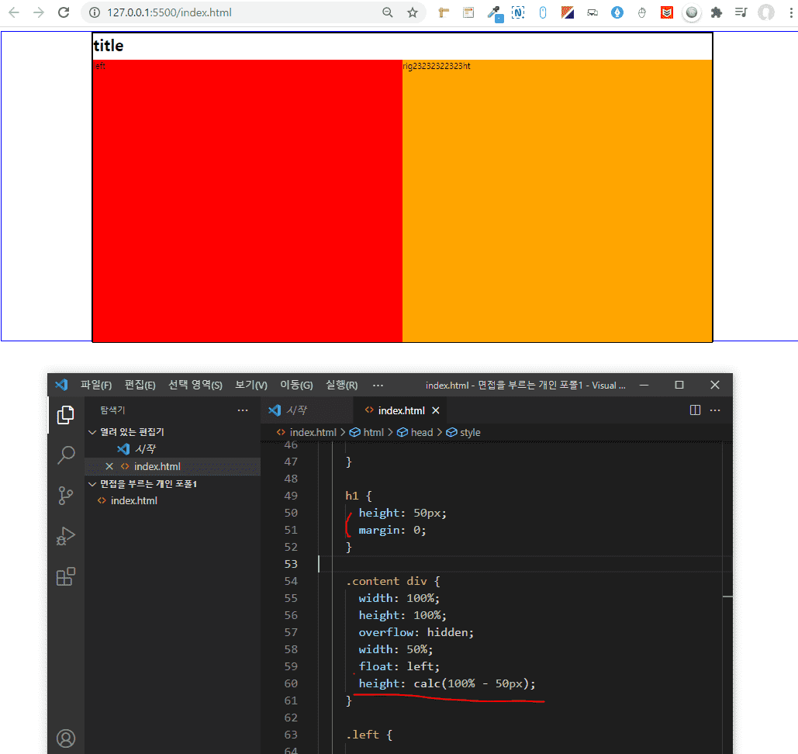Open VS Code Accounts icon
This screenshot has height=754, width=798.
66,738
